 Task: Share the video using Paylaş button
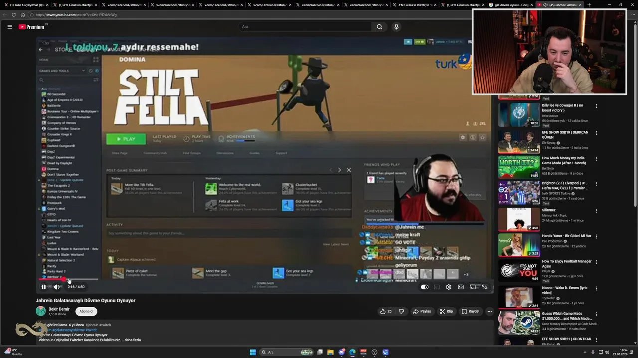pyautogui.click(x=422, y=311)
